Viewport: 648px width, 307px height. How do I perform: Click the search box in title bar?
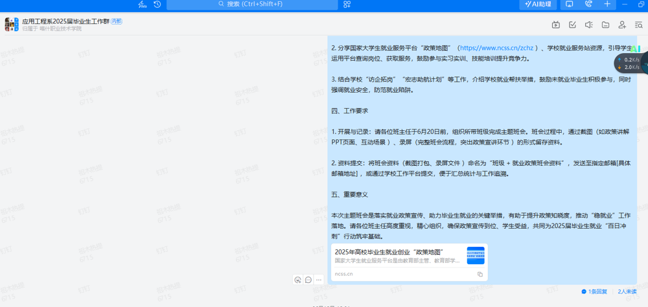click(252, 5)
